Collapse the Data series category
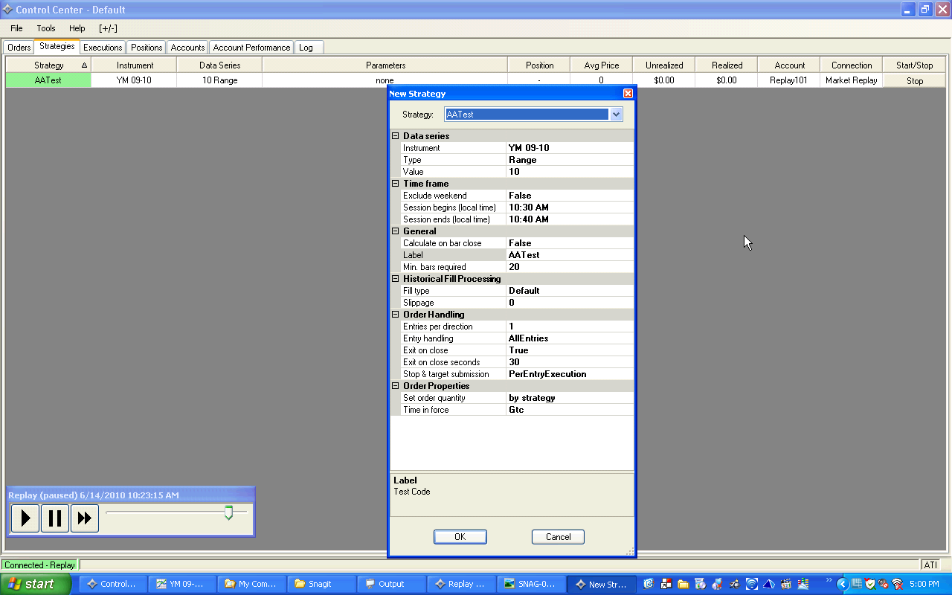952x595 pixels. coord(396,136)
